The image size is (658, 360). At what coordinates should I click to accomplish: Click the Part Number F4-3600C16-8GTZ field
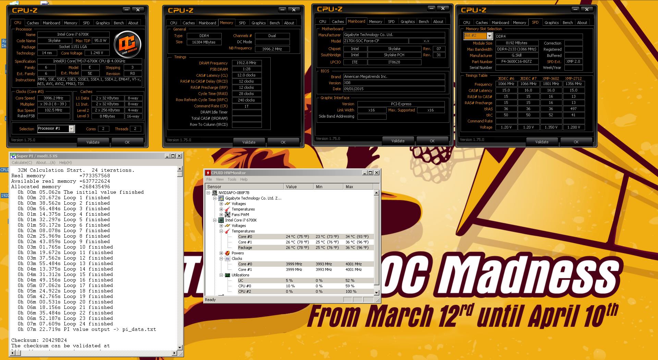tap(517, 62)
